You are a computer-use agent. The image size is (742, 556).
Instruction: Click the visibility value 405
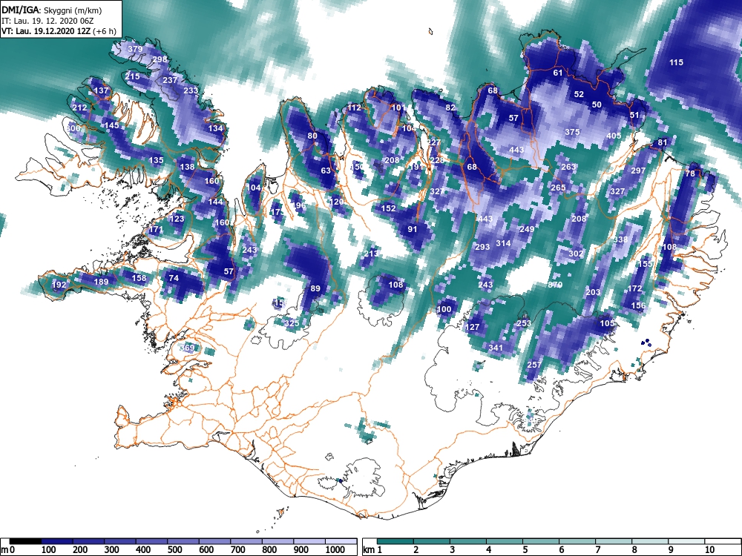(x=614, y=136)
